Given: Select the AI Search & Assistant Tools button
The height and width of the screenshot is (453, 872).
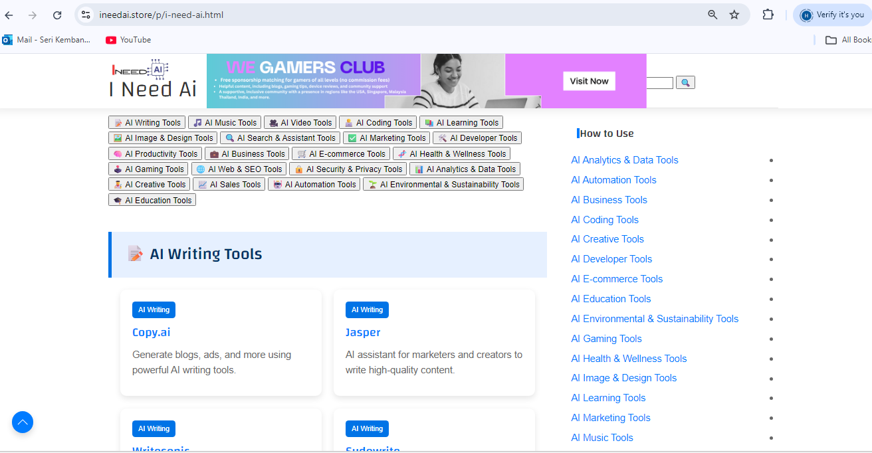Looking at the screenshot, I should tap(280, 138).
